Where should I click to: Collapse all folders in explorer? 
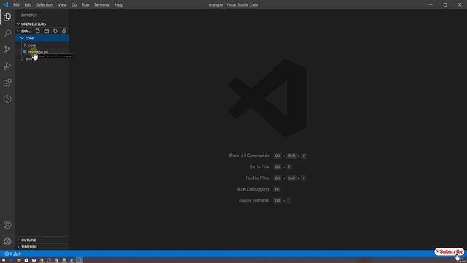[x=64, y=31]
